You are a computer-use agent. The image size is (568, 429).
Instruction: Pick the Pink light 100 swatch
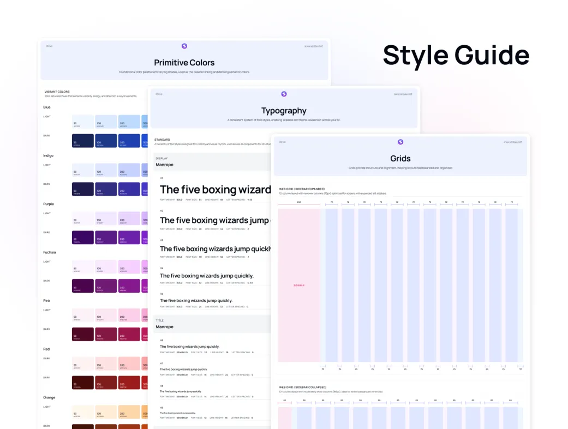click(x=106, y=315)
